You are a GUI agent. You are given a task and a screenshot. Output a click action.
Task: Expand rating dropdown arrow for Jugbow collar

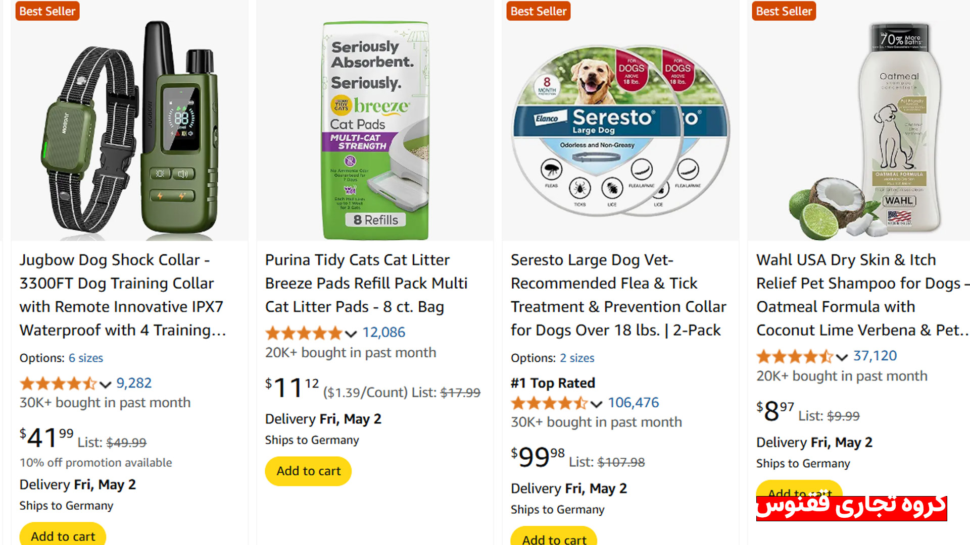105,385
